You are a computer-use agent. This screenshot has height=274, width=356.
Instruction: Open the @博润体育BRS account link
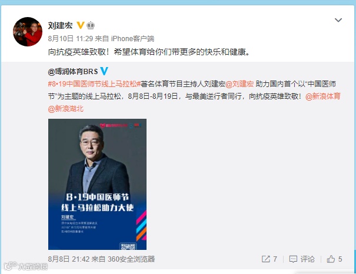pos(73,72)
